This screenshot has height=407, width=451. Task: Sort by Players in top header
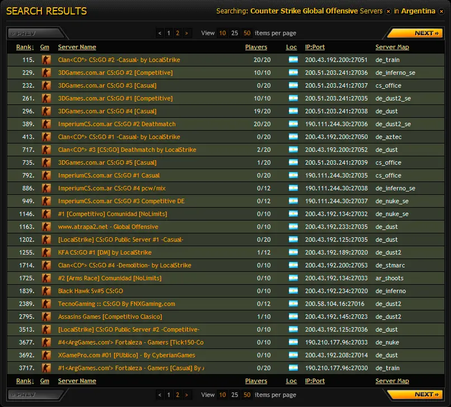256,47
